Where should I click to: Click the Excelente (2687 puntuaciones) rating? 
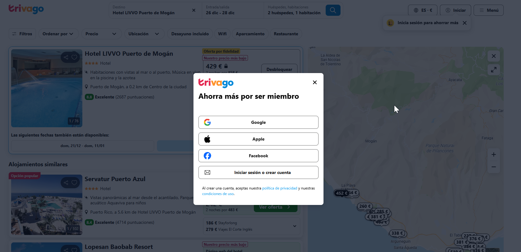[x=119, y=97]
